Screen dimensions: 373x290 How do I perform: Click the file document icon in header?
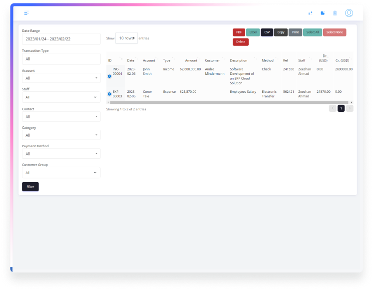coord(323,13)
